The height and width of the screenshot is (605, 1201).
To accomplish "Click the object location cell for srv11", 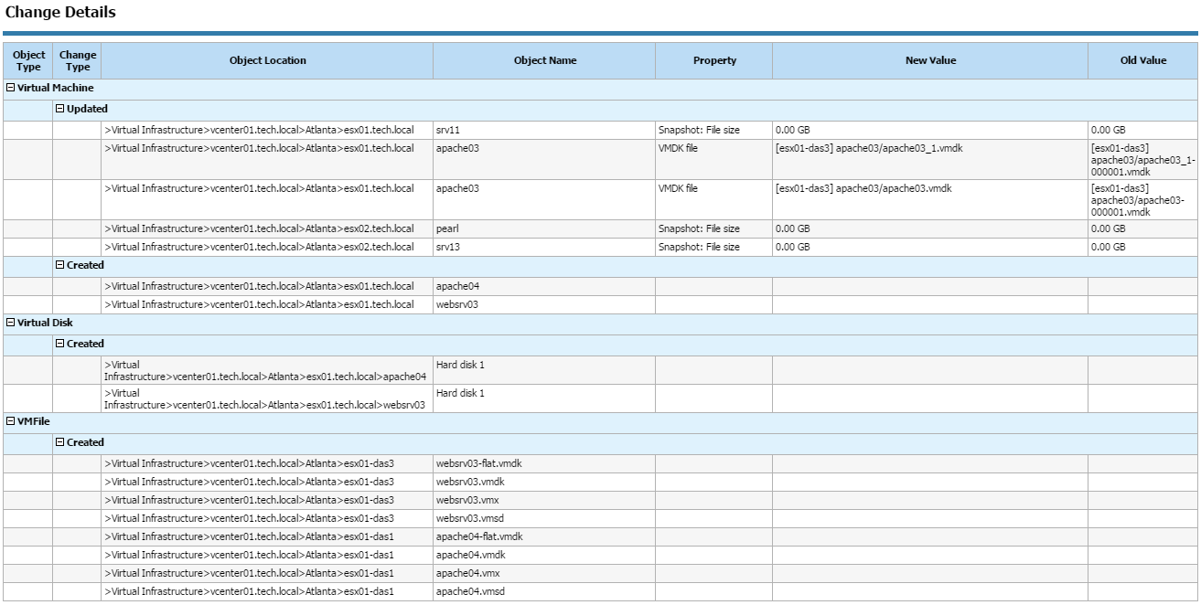I will tap(267, 131).
